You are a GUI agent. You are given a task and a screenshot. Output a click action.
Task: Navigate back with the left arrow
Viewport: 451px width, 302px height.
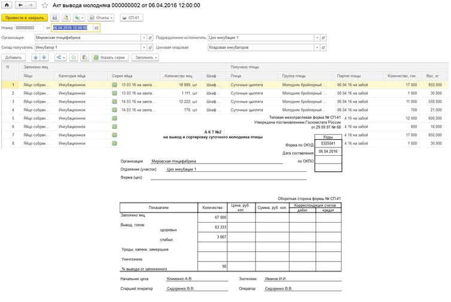point(20,5)
